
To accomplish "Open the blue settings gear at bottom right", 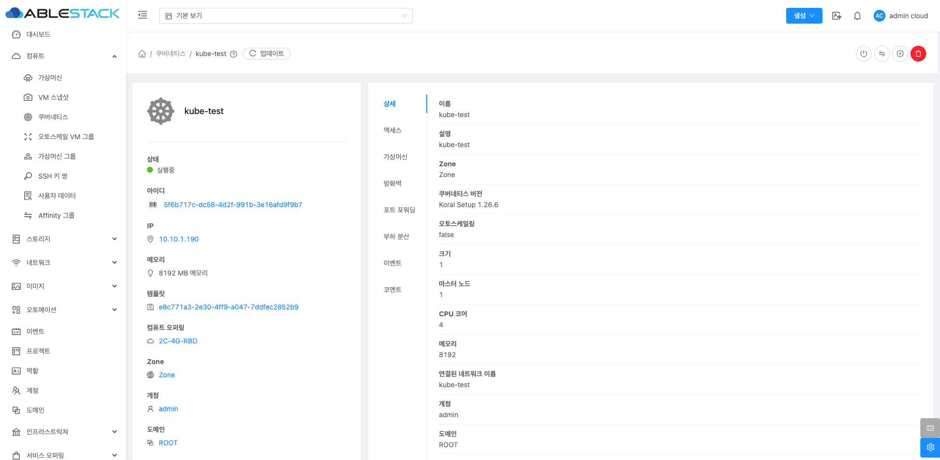I will [930, 447].
